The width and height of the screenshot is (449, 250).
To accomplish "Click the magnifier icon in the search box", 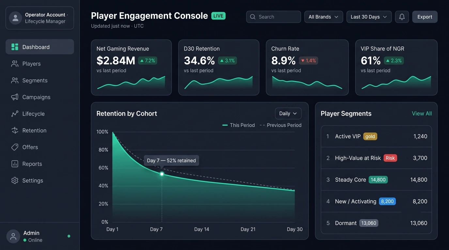I will (253, 17).
